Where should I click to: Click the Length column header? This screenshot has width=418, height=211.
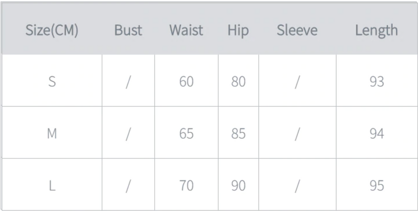376,30
